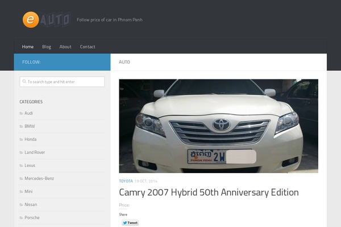Image resolution: width=341 pixels, height=227 pixels.
Task: Open the Blog menu item
Action: point(47,47)
